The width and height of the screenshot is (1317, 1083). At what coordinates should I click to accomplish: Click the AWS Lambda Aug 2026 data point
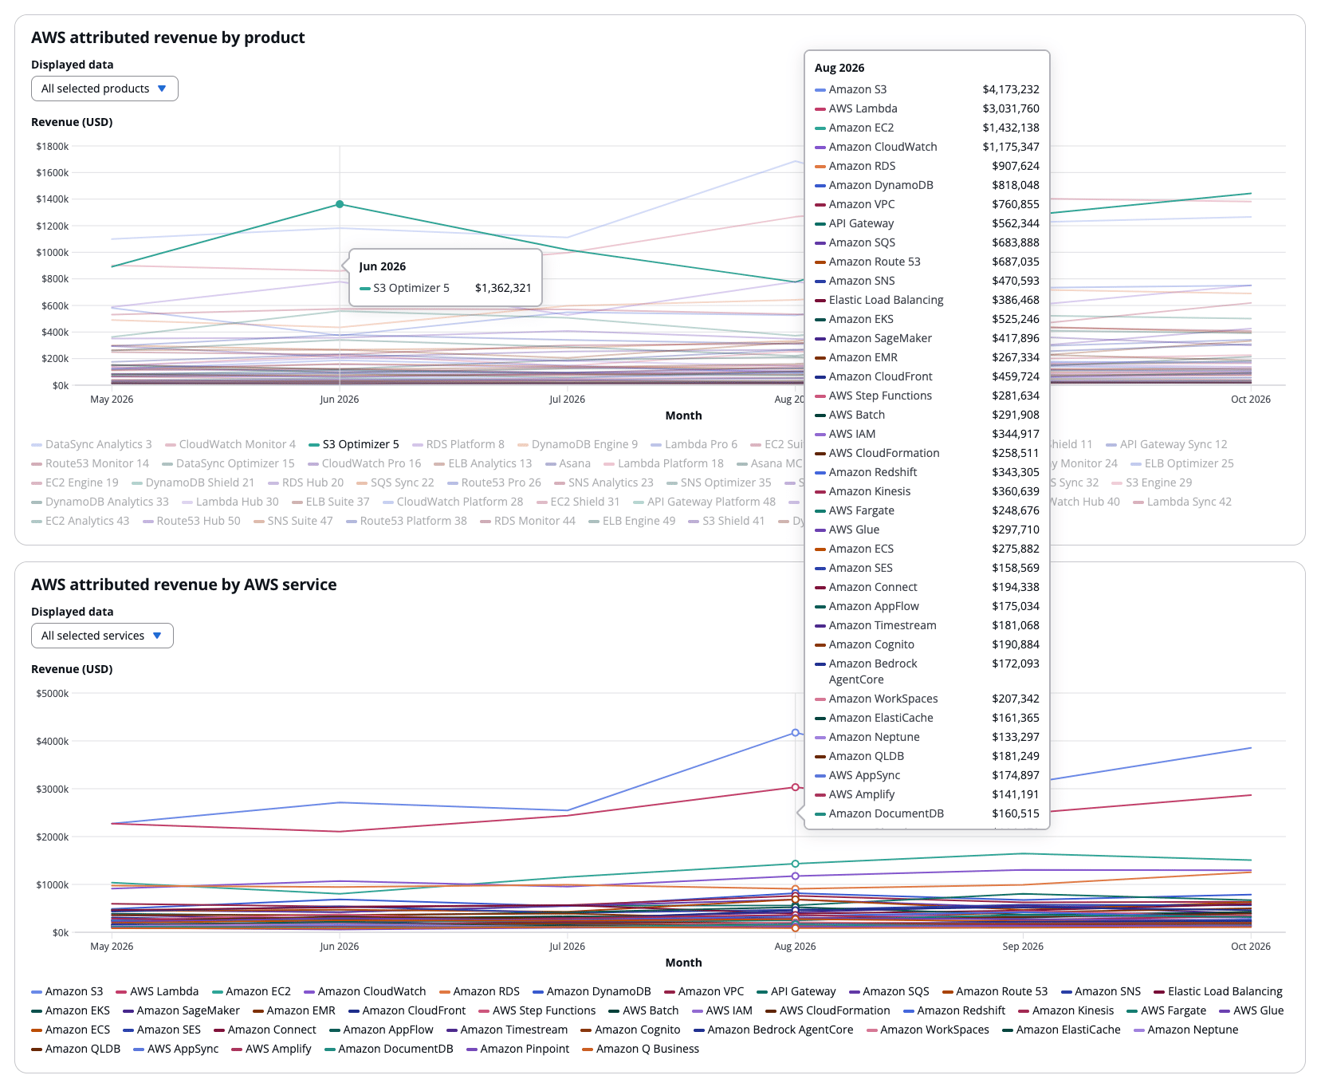point(795,787)
